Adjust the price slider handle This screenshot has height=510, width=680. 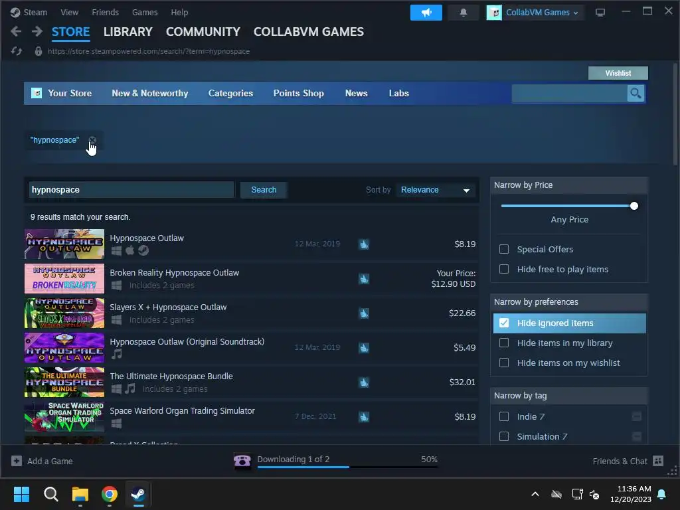tap(634, 206)
